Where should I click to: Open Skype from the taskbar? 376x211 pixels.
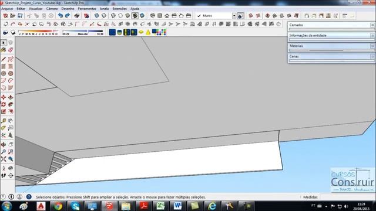point(75,206)
